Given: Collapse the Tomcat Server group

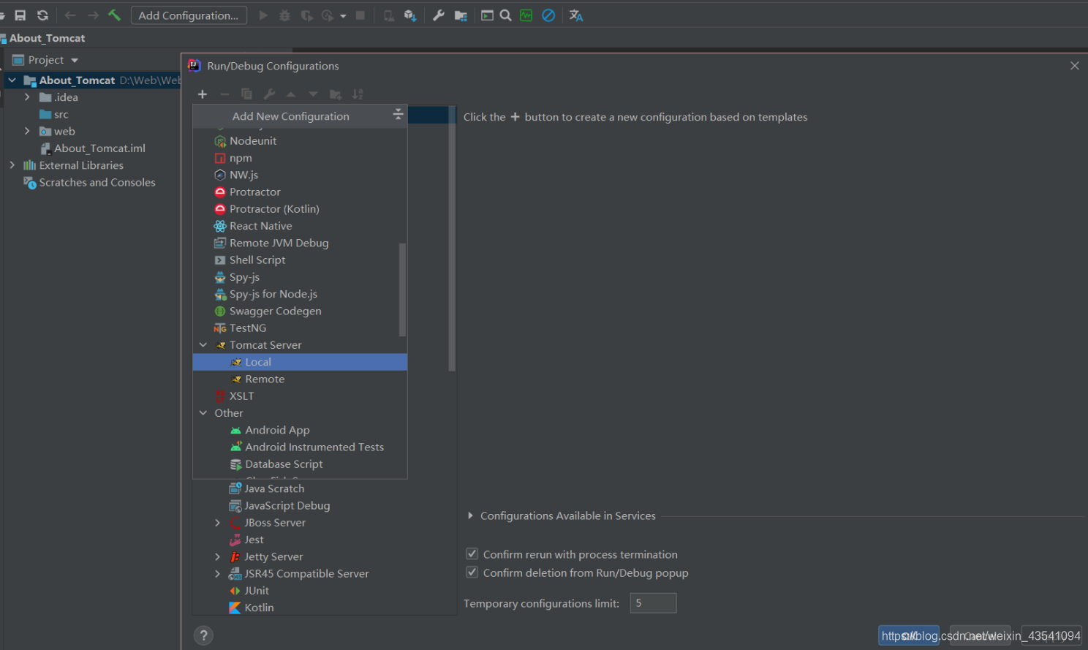Looking at the screenshot, I should (203, 345).
